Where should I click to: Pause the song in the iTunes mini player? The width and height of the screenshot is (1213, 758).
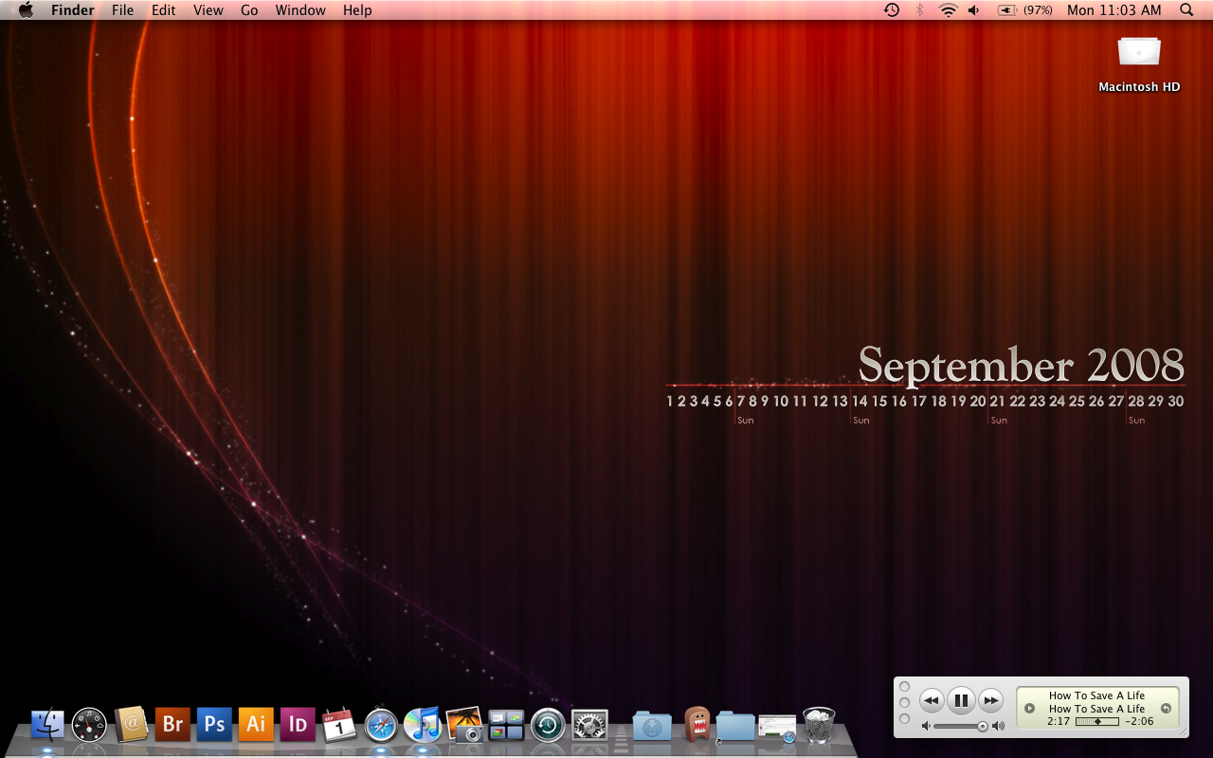pos(961,701)
